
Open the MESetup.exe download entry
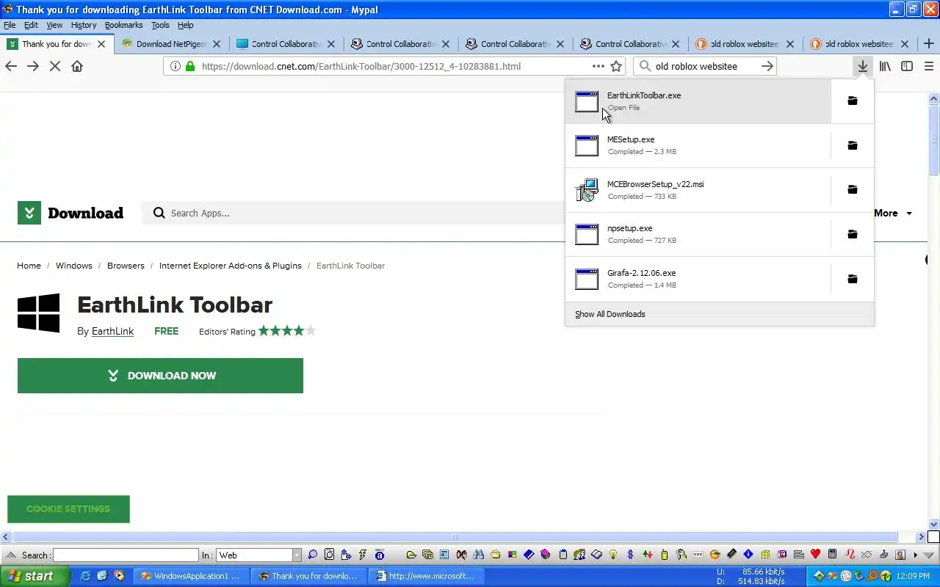click(698, 145)
